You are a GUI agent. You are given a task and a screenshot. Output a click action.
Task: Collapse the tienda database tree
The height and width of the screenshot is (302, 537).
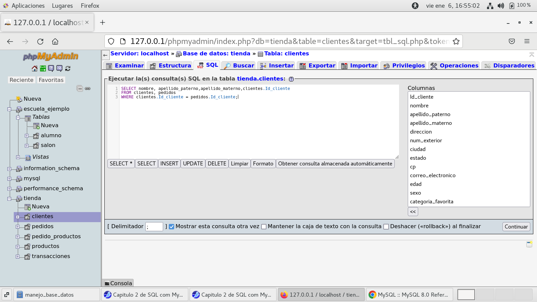pyautogui.click(x=9, y=198)
